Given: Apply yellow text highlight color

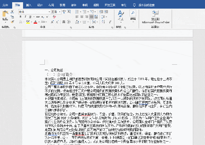Looking at the screenshot, I should coord(28,22).
